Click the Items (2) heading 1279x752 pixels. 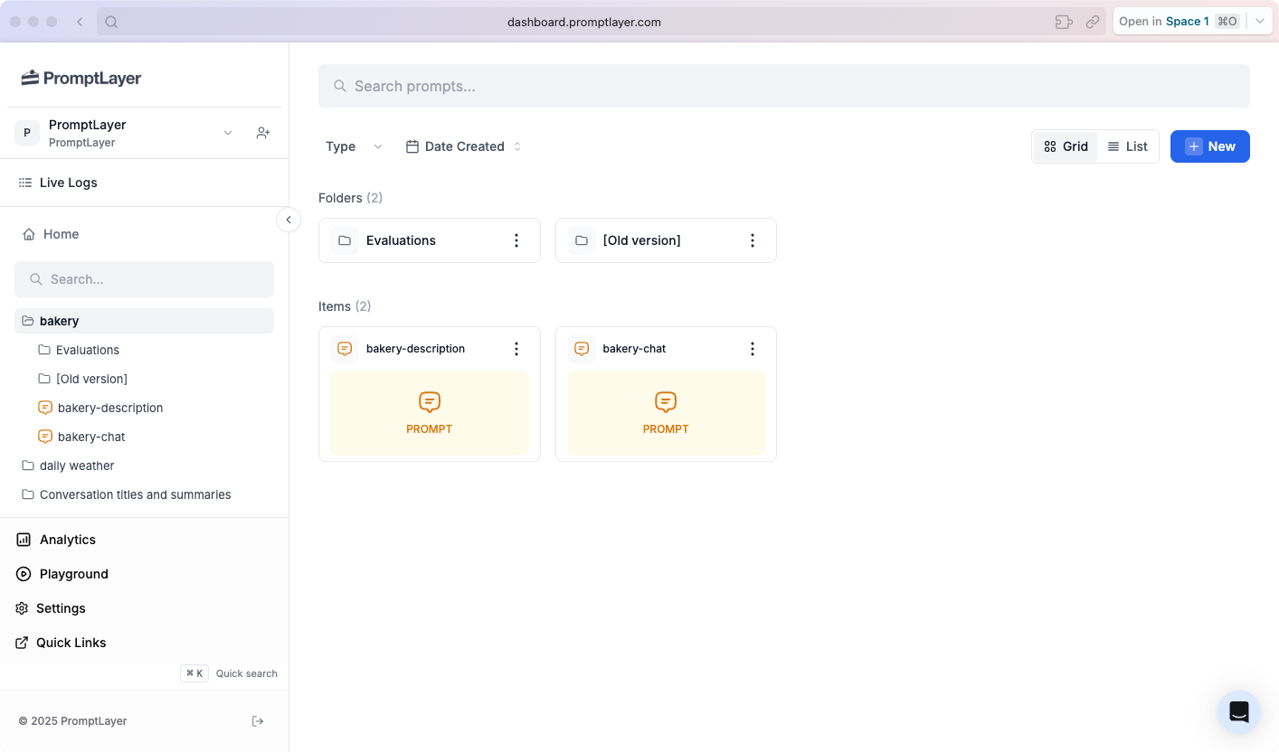tap(345, 306)
